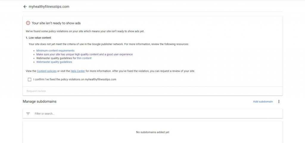Tick the policy violations confirmation checkbox
Image resolution: width=305 pixels, height=143 pixels.
29,80
